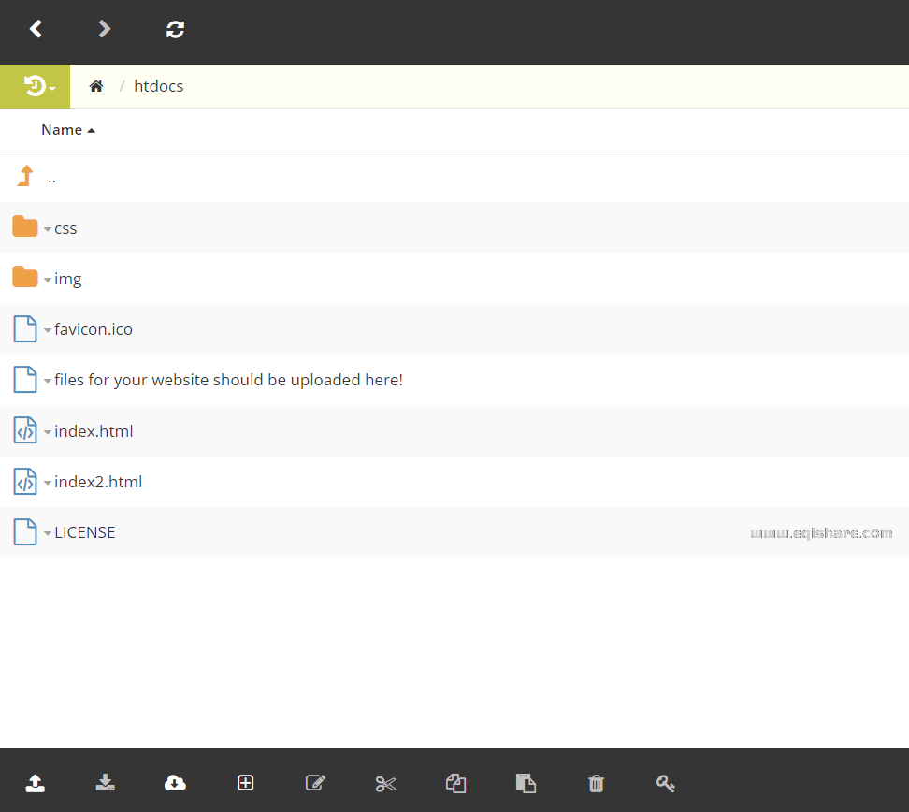Go up to parent directory (..)
This screenshot has width=909, height=812.
pos(51,178)
